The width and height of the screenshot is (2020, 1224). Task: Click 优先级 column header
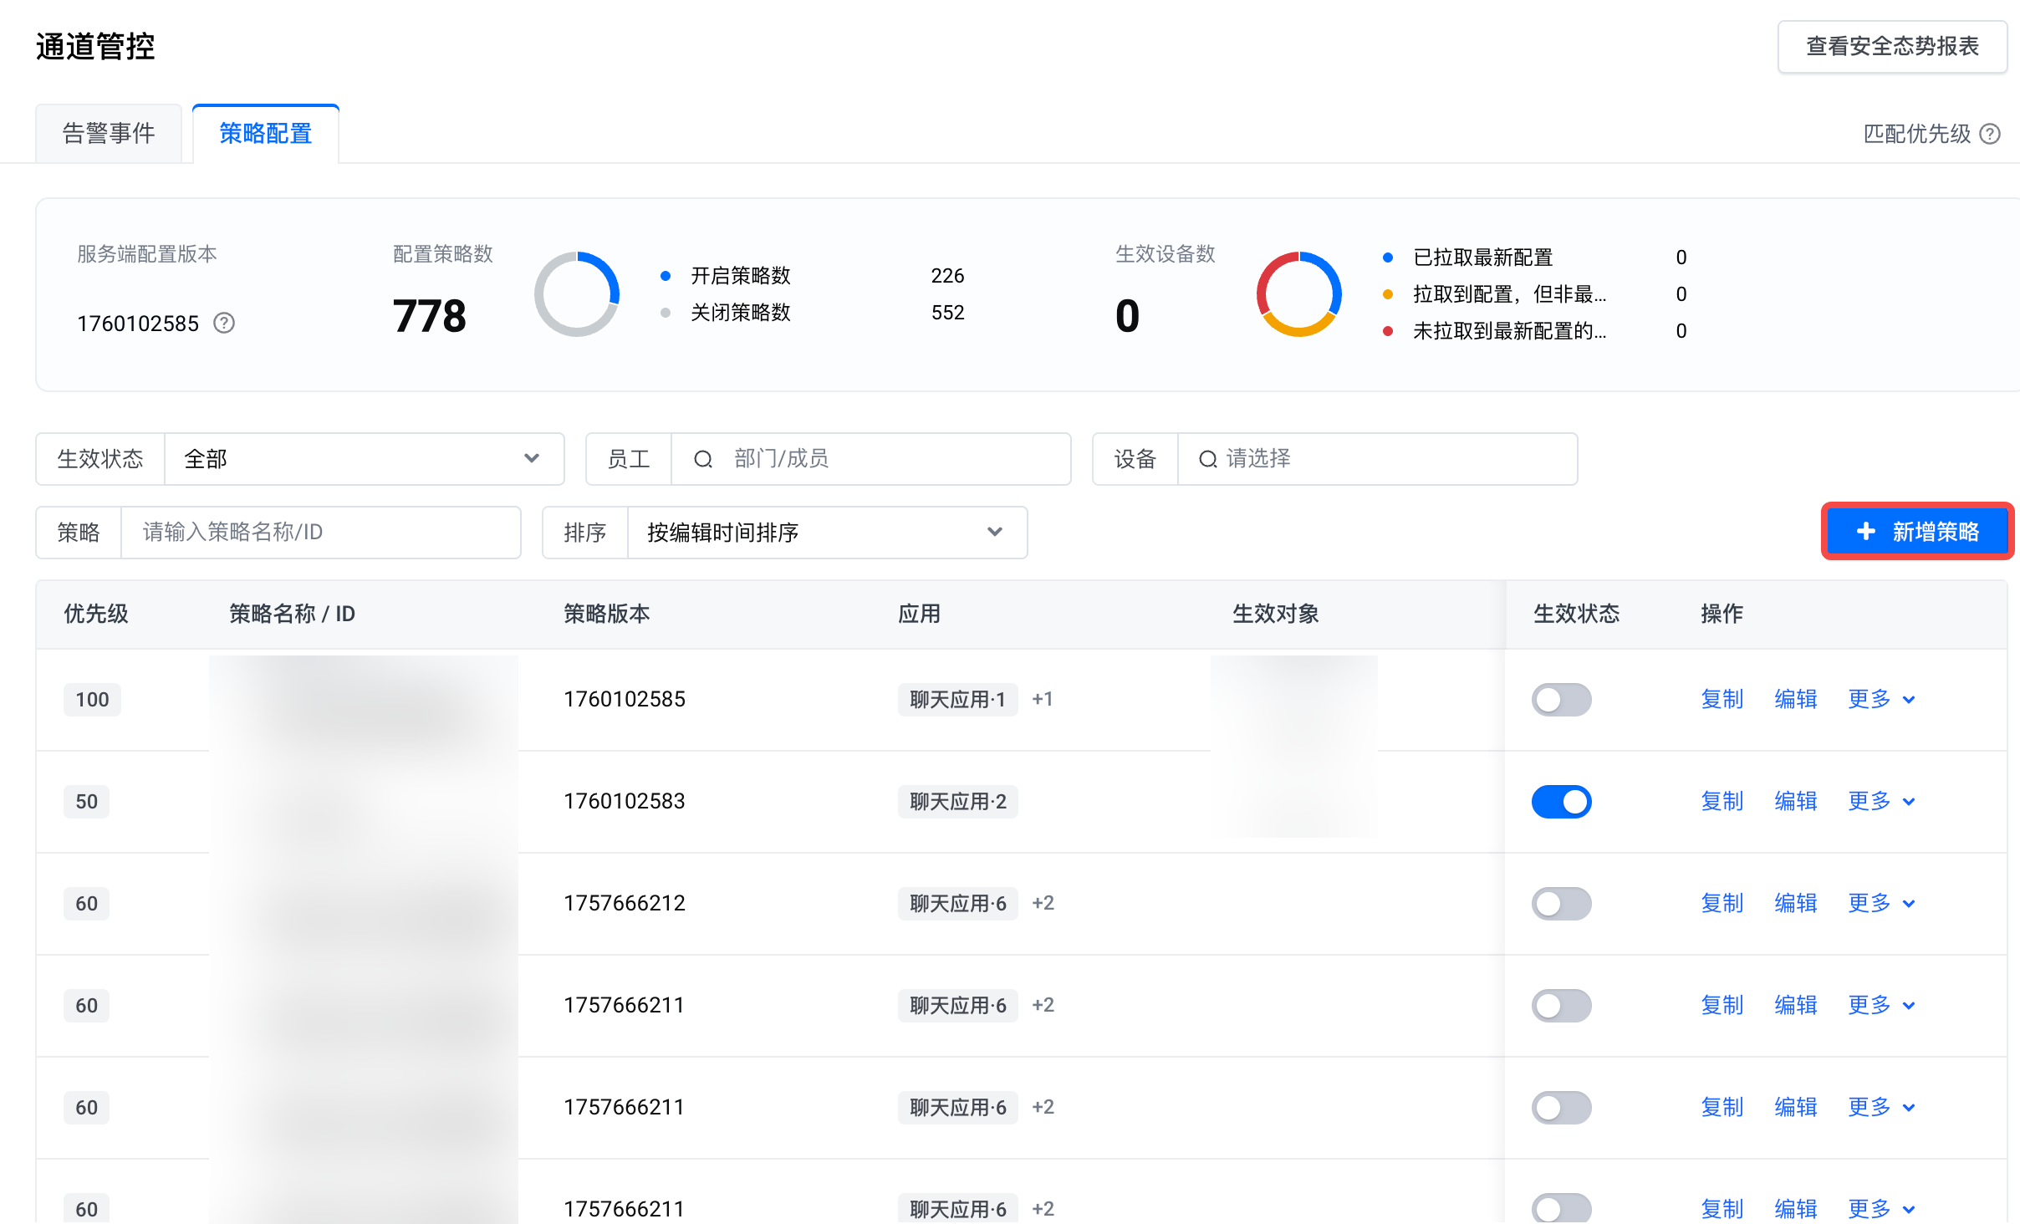pyautogui.click(x=96, y=615)
